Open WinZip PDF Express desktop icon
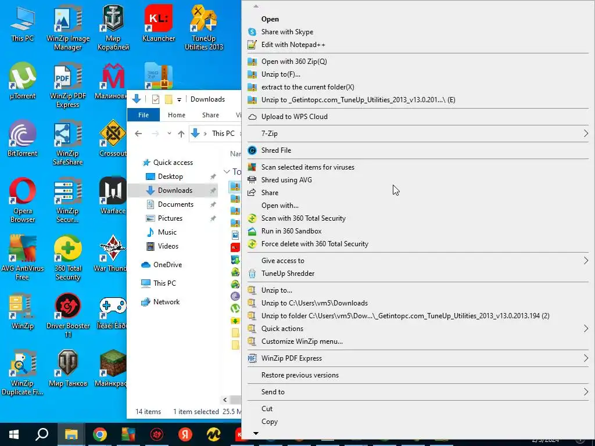 (68, 85)
